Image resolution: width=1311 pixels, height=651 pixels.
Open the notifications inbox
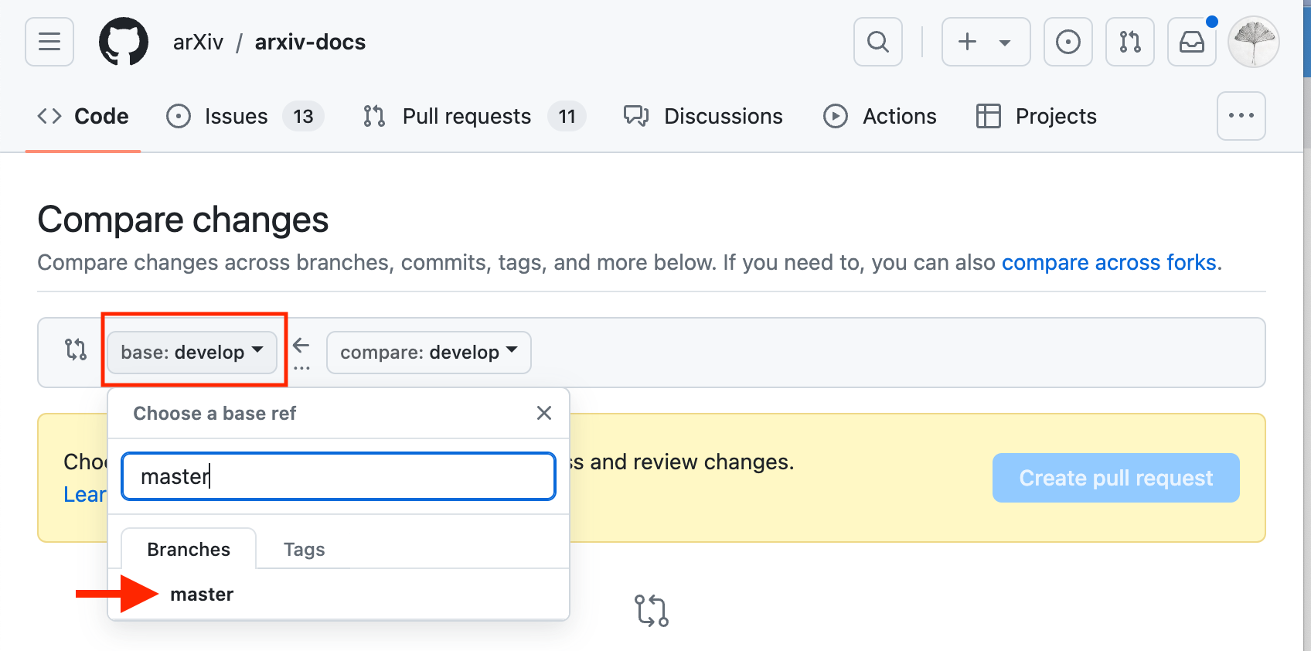[1191, 42]
